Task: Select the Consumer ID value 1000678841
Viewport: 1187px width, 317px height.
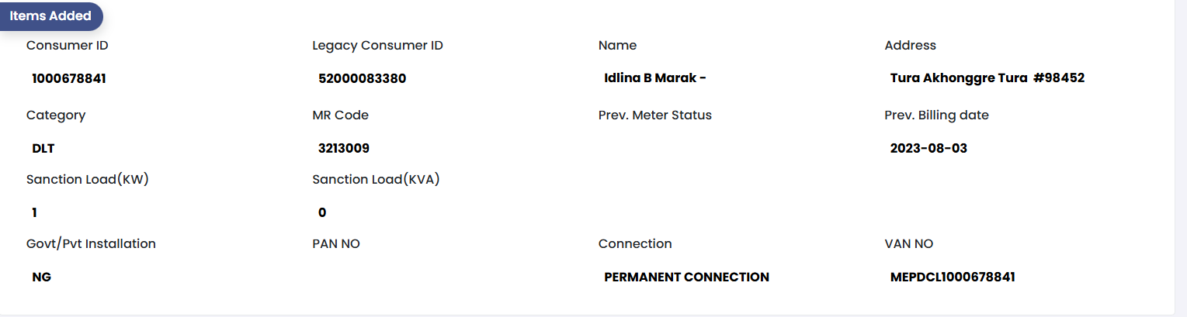Action: point(69,78)
